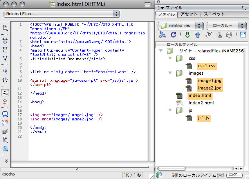Viewport: 249px width, 179px height.
Task: Collapse the サイト - relatedfiles root node
Action: [x=161, y=51]
